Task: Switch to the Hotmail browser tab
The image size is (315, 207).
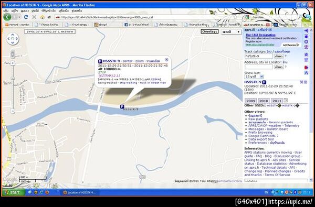Action: [x=18, y=25]
